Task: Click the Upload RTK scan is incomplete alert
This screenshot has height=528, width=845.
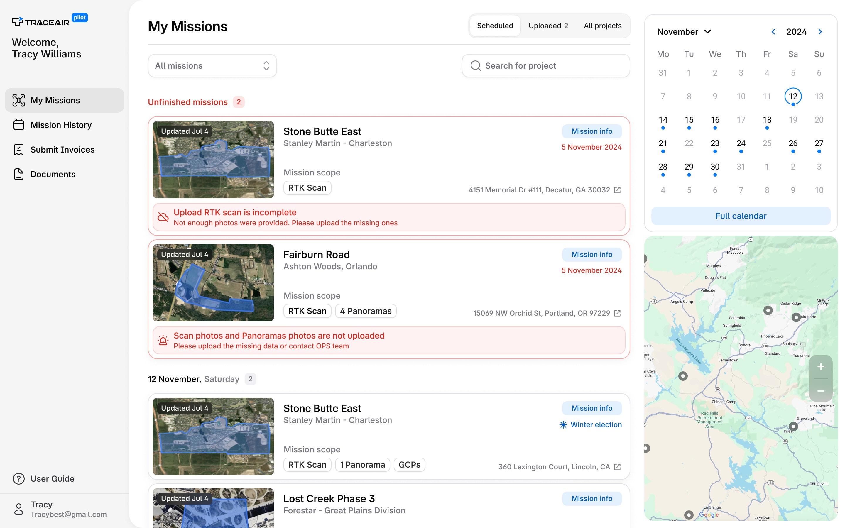Action: coord(389,217)
